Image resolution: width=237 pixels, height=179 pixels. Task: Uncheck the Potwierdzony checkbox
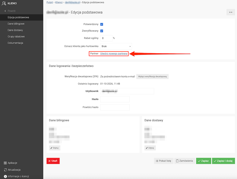tap(102, 24)
